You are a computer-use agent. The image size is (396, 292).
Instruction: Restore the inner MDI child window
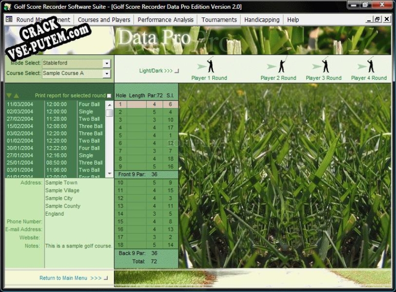coord(378,19)
